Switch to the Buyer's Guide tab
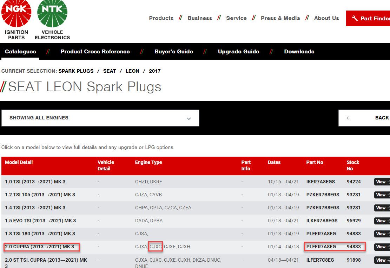Image resolution: width=390 pixels, height=268 pixels. pos(174,52)
